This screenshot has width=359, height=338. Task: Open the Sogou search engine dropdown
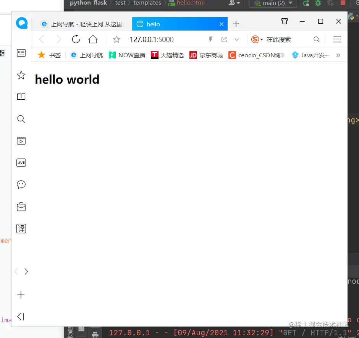(x=257, y=39)
